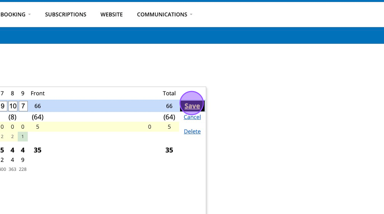
Task: Expand the COMMUNICATIONS dropdown menu
Action: pyautogui.click(x=165, y=14)
